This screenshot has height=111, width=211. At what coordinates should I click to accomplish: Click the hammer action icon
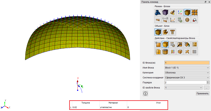tap(180, 44)
